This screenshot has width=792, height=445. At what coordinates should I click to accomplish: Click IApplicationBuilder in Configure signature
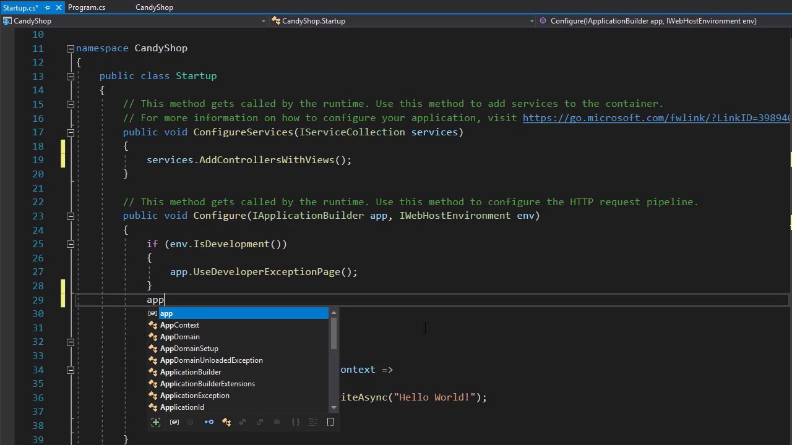point(308,216)
